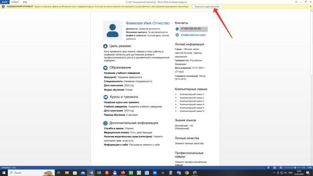Click the Контакты heading
This screenshot has width=313, height=176.
point(182,23)
